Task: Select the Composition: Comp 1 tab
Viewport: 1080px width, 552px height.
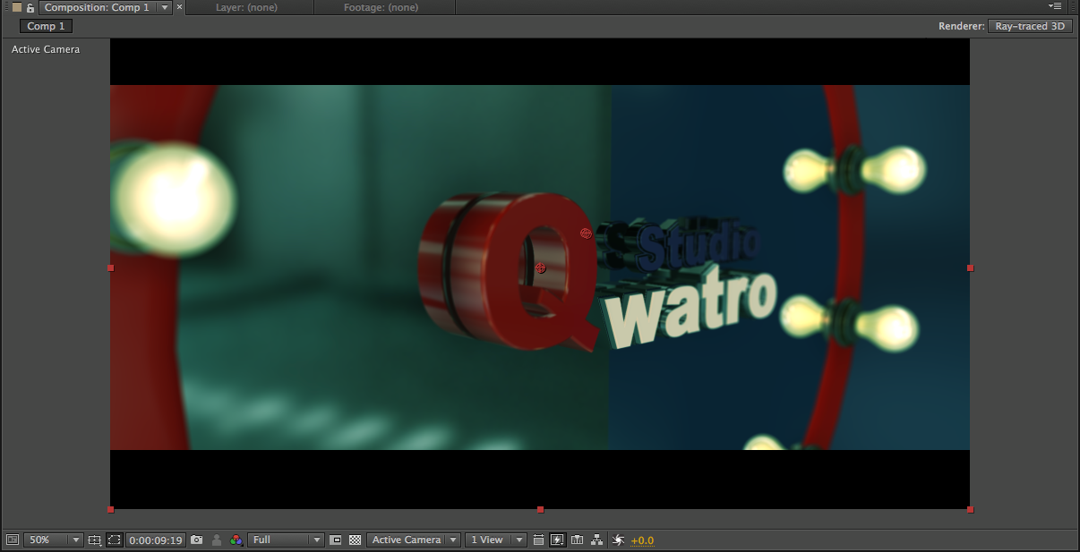Action: click(x=97, y=7)
